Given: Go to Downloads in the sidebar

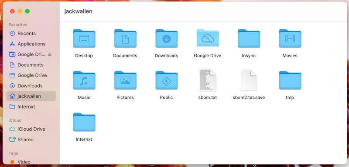Looking at the screenshot, I should coord(31,86).
